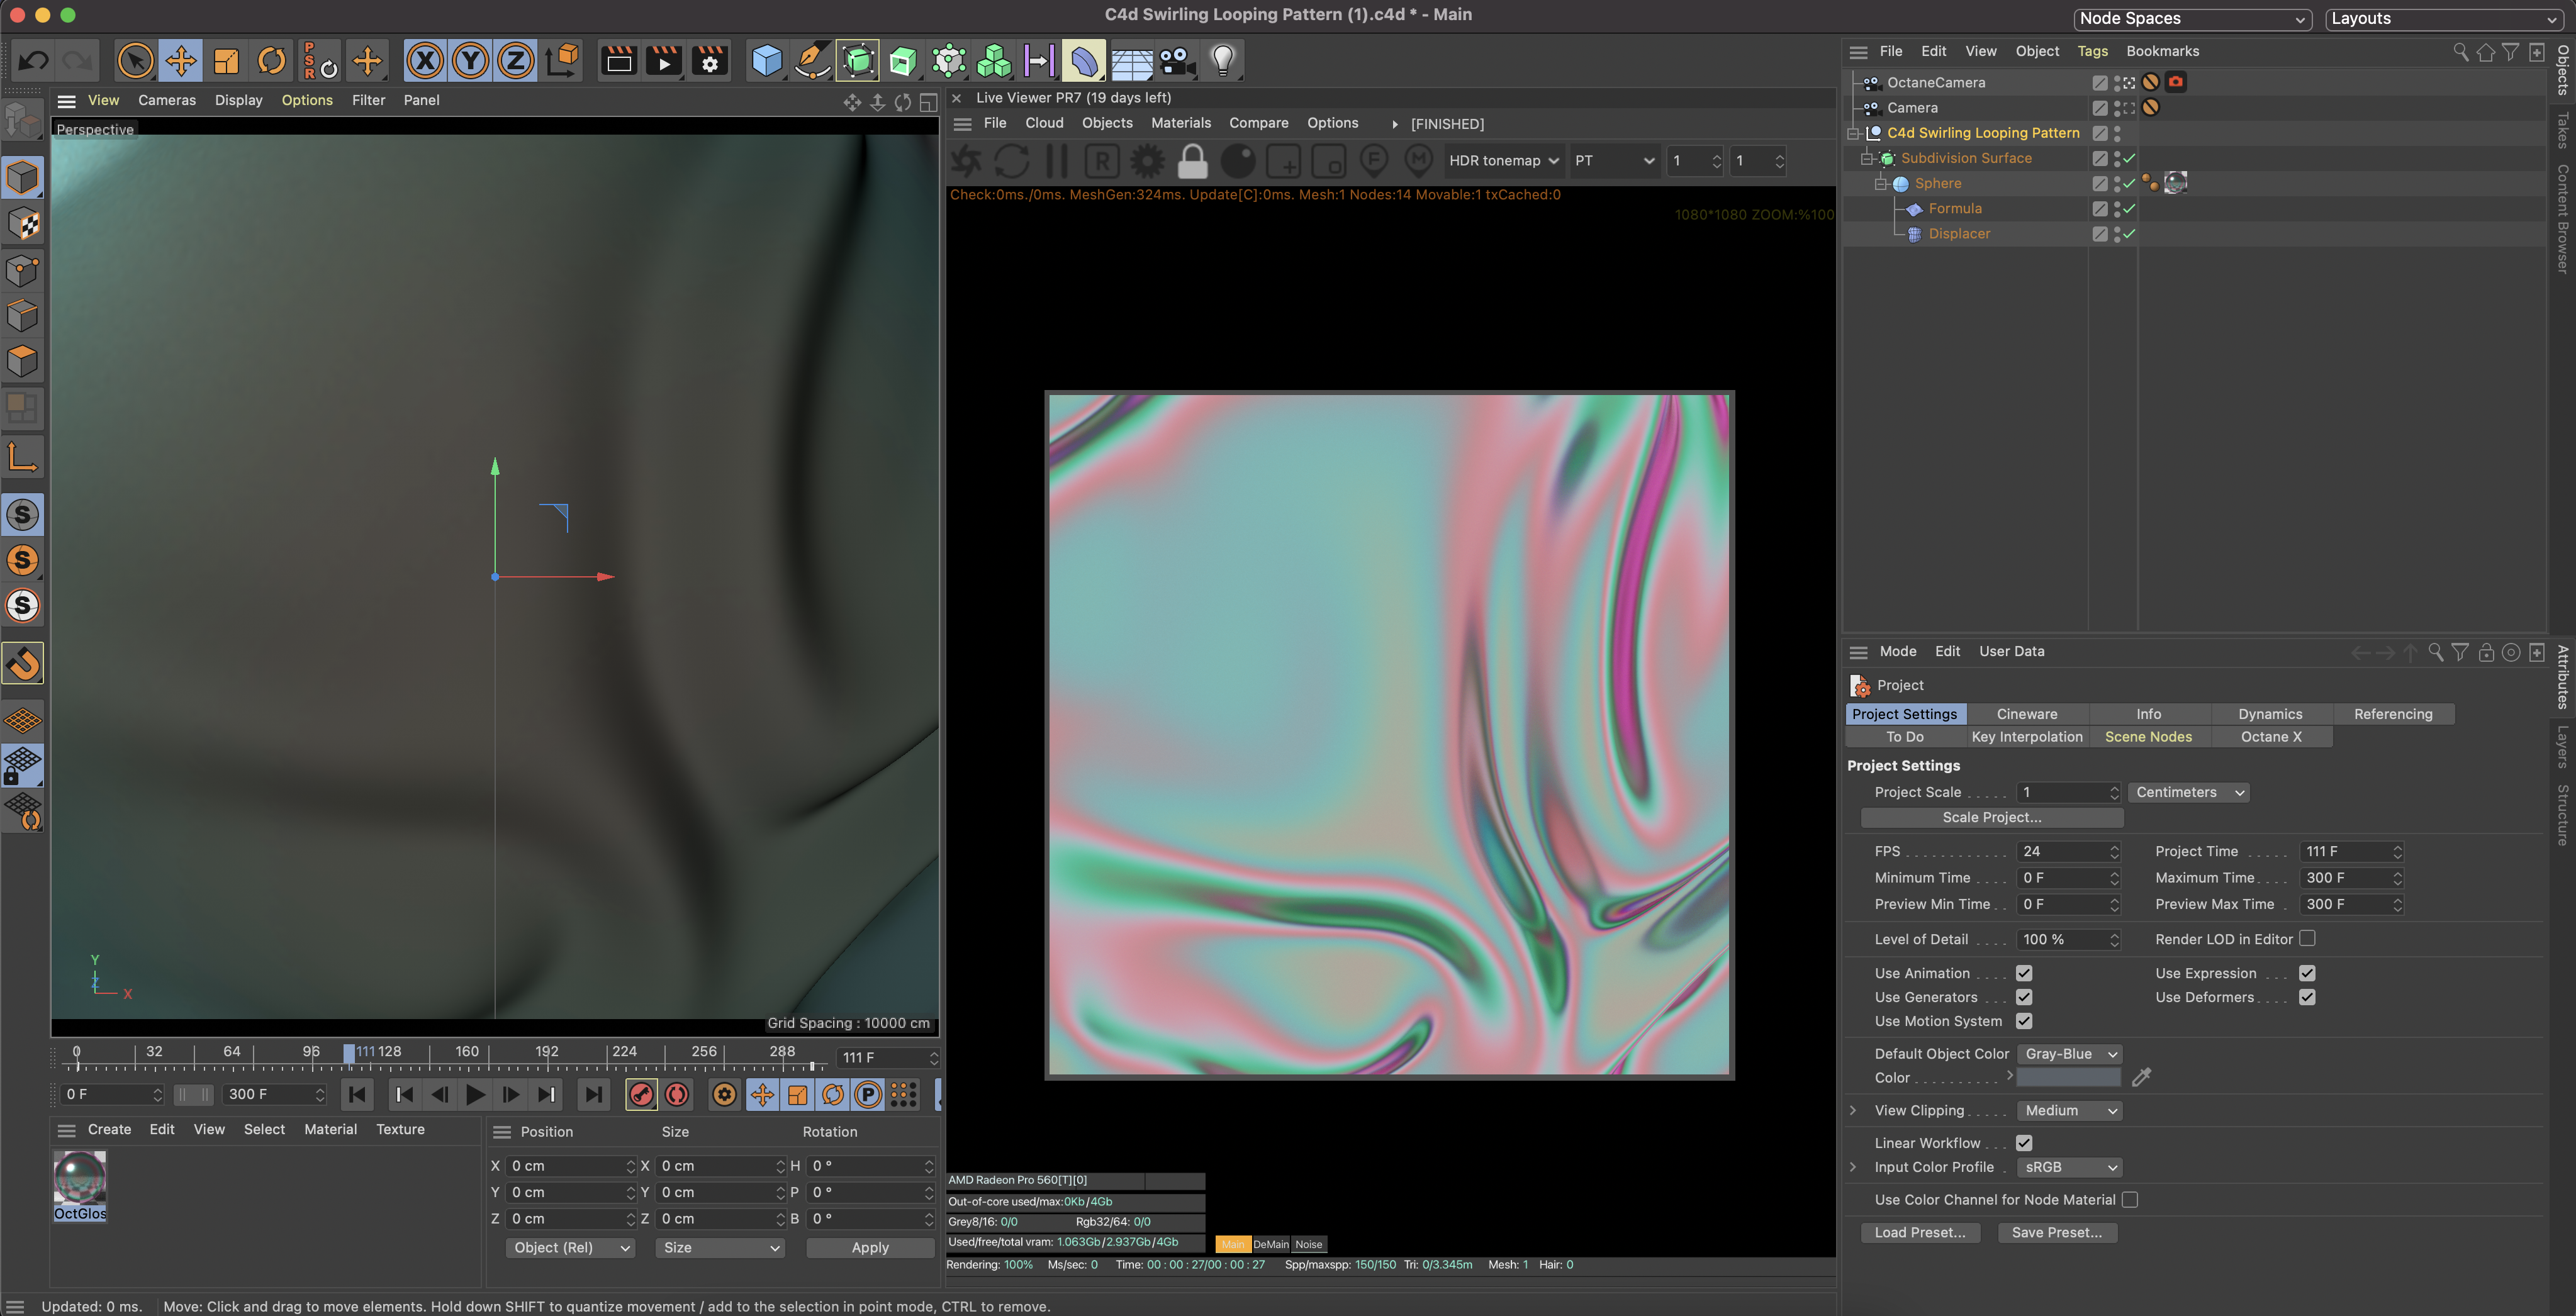The height and width of the screenshot is (1316, 2576).
Task: Click the Scale Project... button
Action: (x=1991, y=817)
